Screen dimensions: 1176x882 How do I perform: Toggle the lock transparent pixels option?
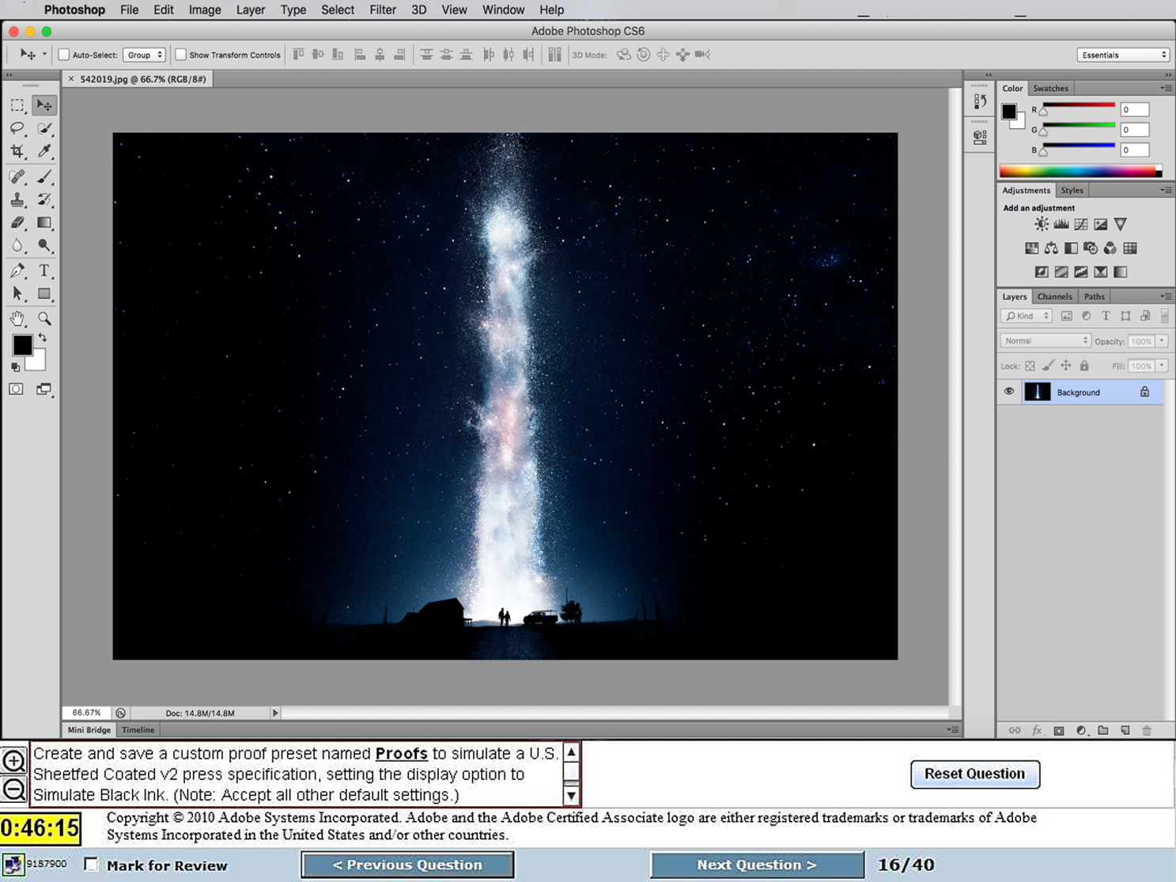click(1030, 366)
